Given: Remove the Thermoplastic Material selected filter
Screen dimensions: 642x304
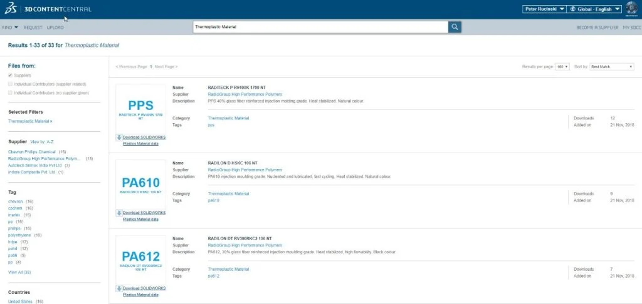Looking at the screenshot, I should [30, 121].
